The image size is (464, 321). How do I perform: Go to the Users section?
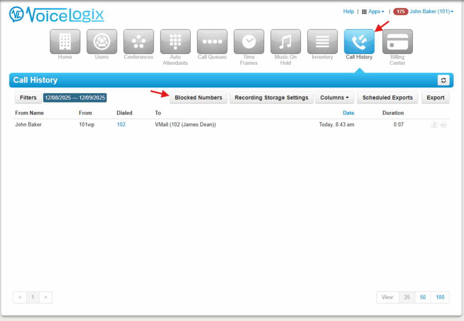[101, 41]
